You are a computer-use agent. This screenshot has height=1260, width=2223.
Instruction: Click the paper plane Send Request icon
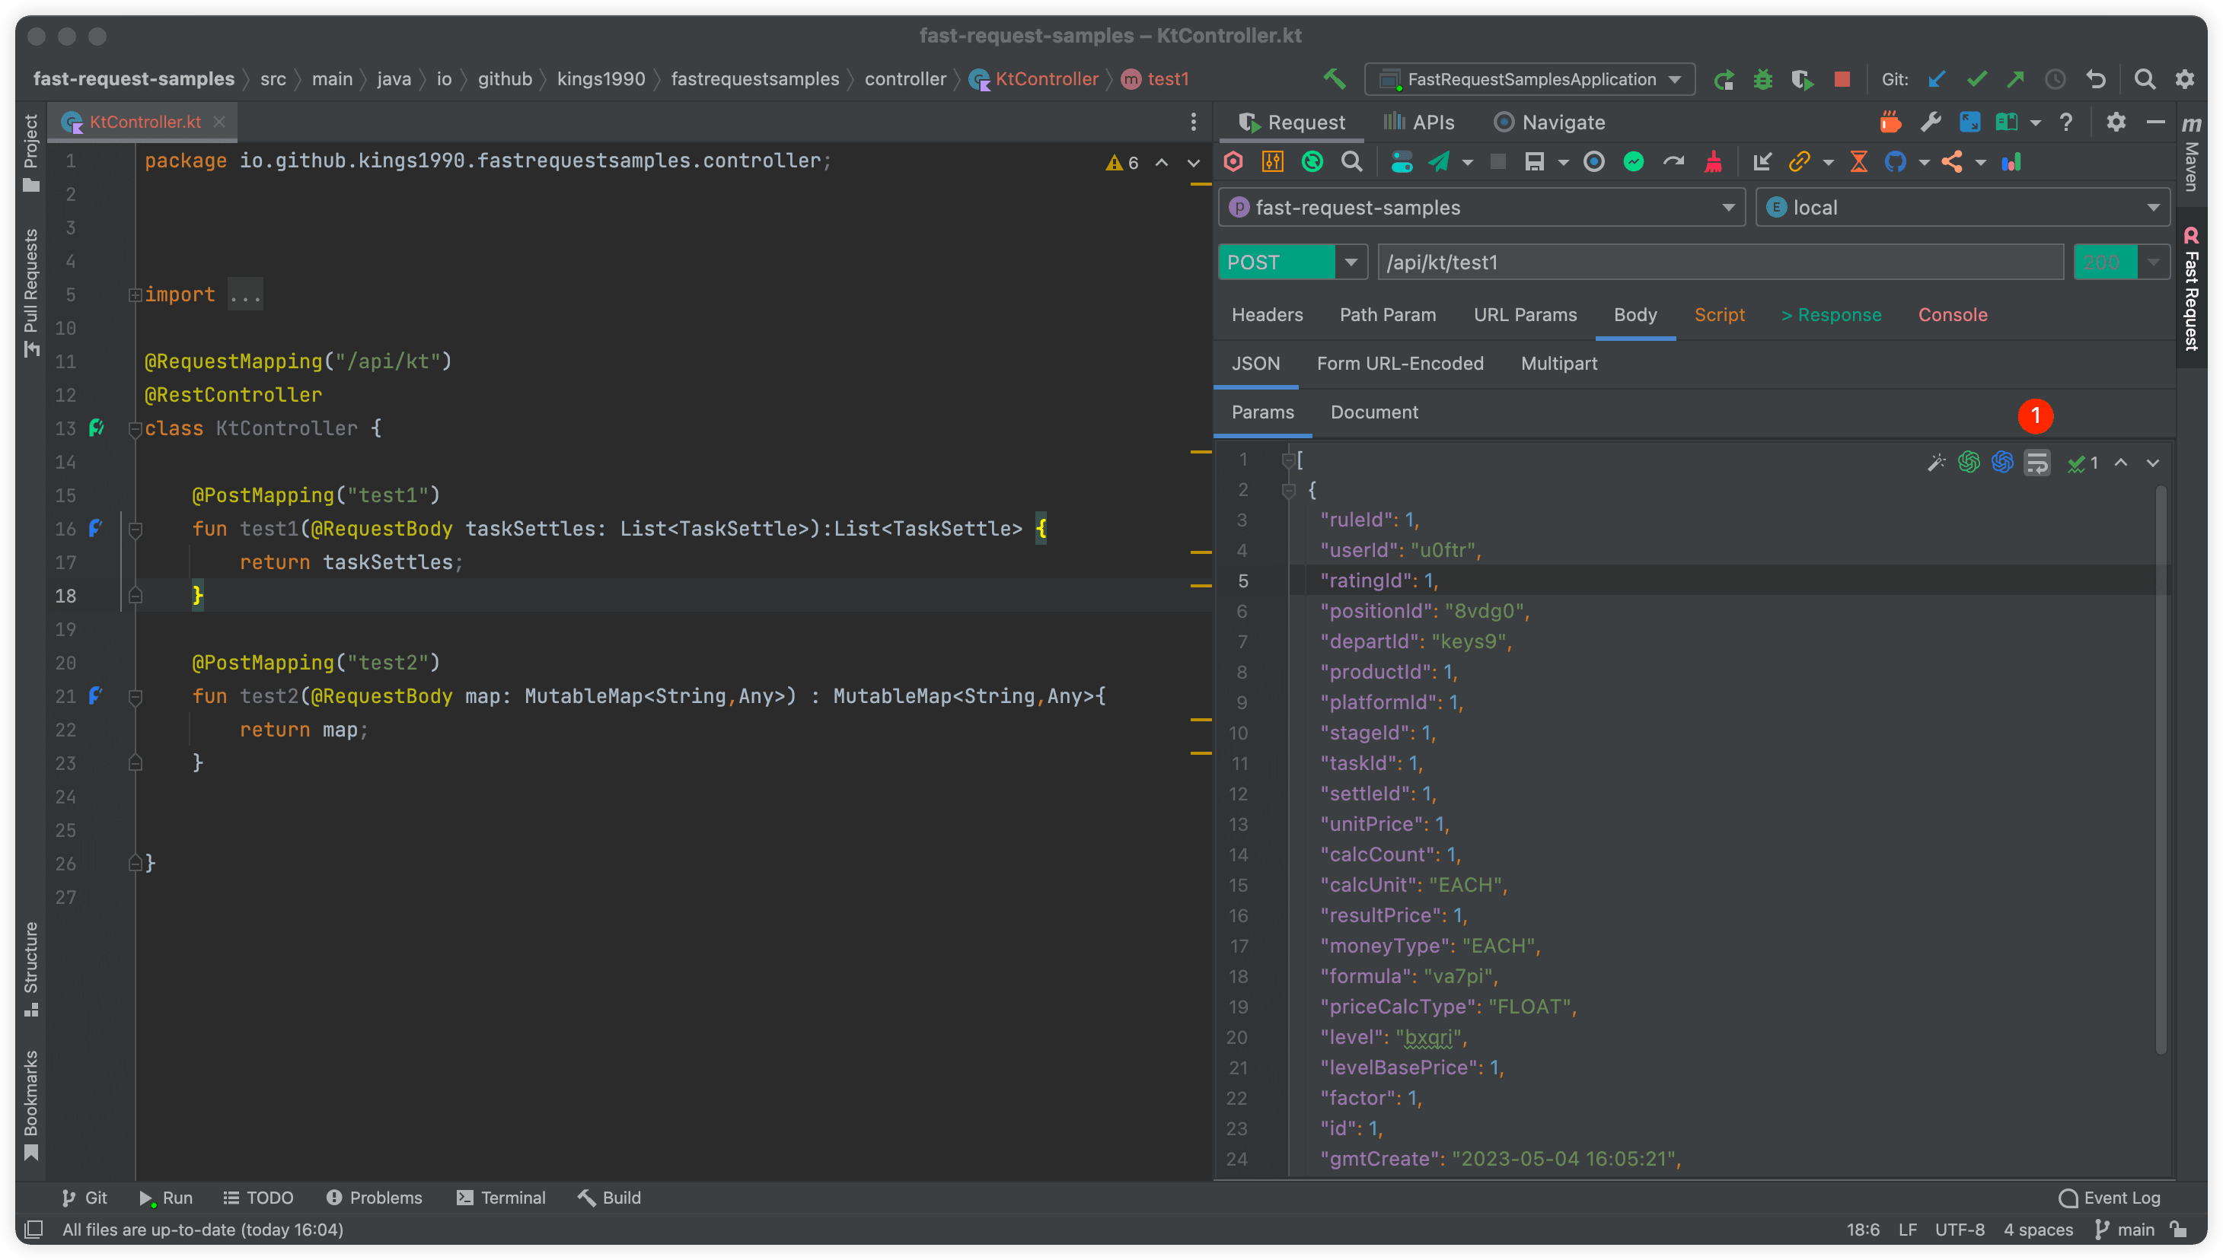[1439, 162]
